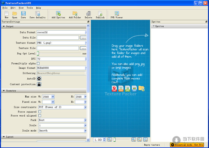Click the SWF file type icon

114,89
